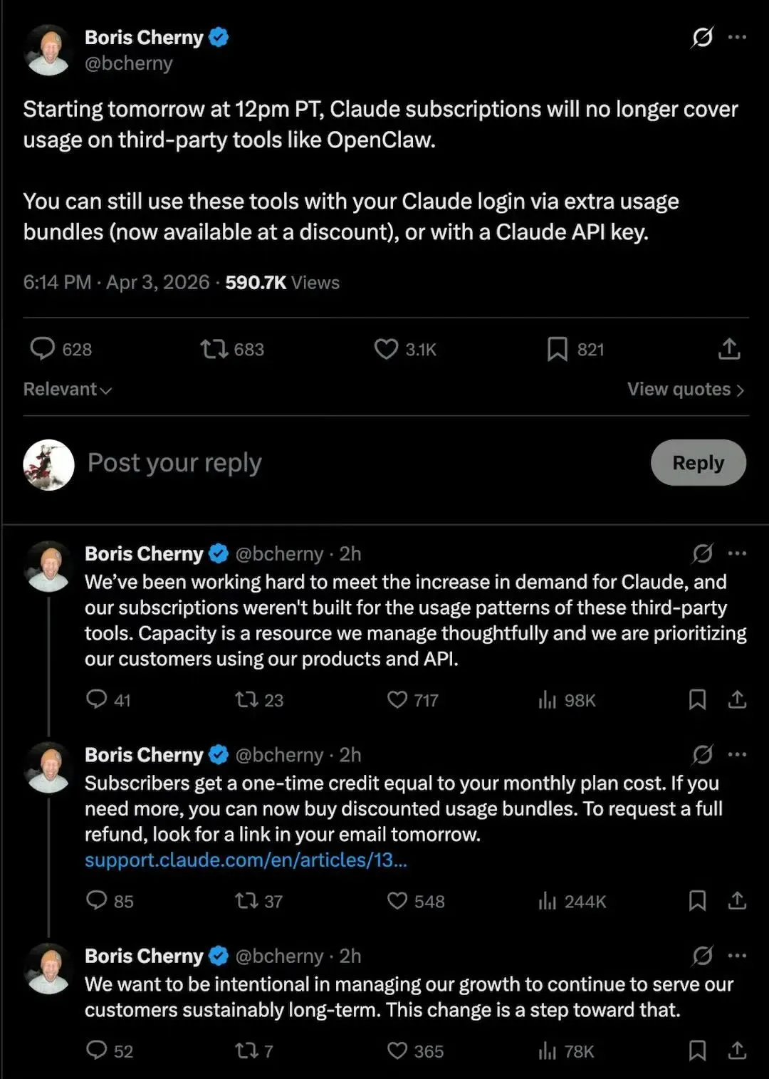The height and width of the screenshot is (1079, 769).
Task: Bookmark the reply about one-time credit
Action: pos(697,901)
